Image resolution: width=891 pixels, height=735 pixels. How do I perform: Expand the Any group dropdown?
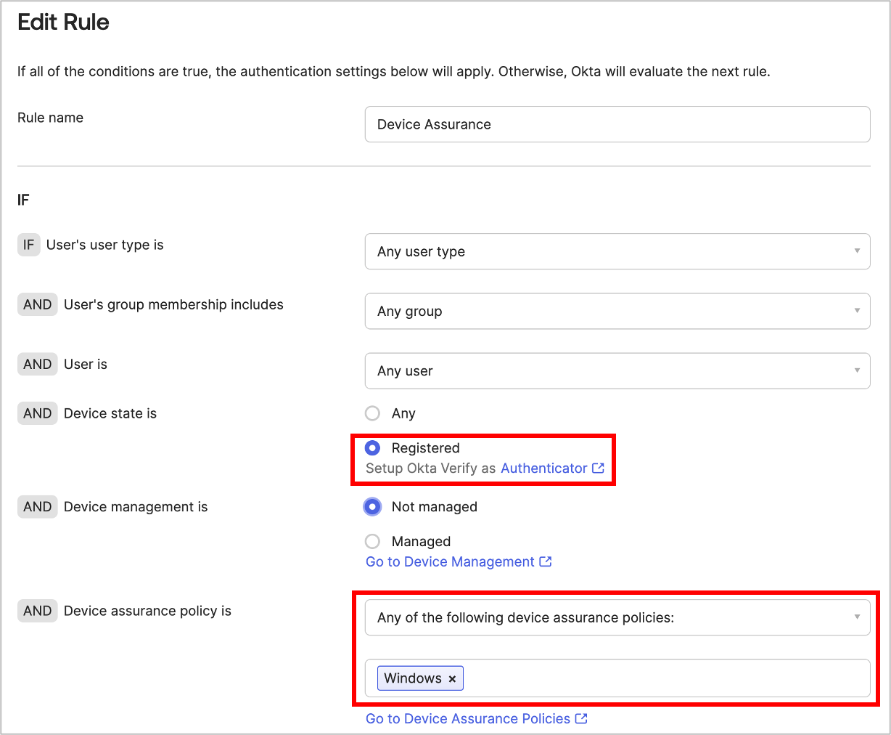coord(617,311)
